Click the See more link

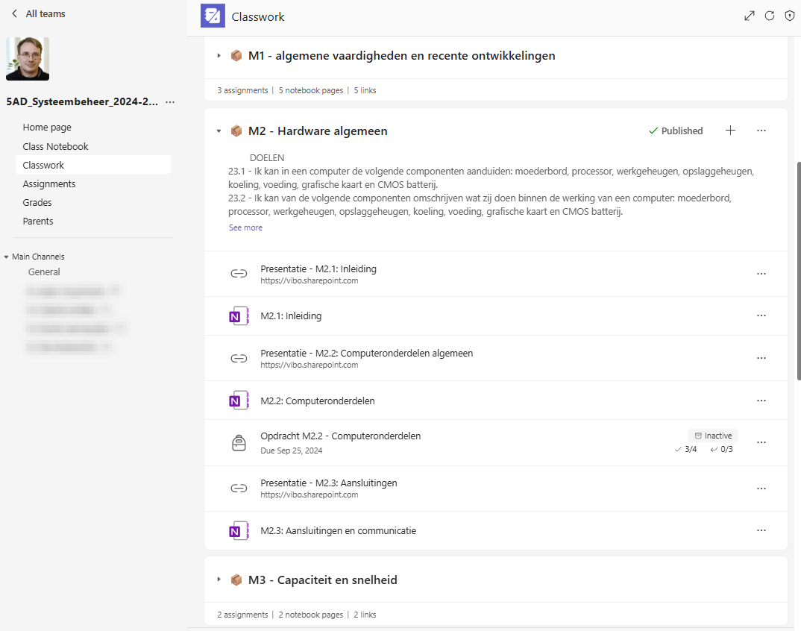pos(245,227)
